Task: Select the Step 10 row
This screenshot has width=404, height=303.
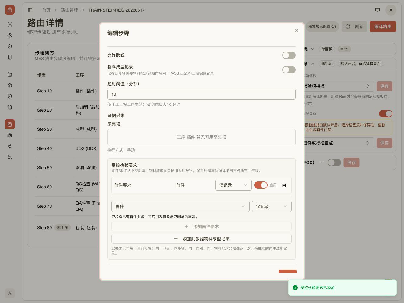Action: click(x=68, y=91)
